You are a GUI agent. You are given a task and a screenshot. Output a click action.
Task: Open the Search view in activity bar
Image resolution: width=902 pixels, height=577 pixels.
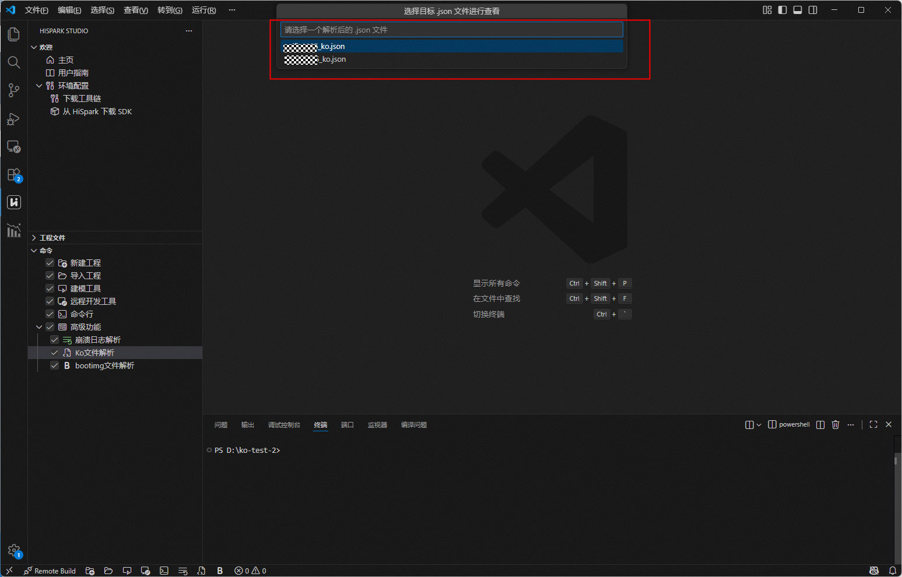[14, 62]
